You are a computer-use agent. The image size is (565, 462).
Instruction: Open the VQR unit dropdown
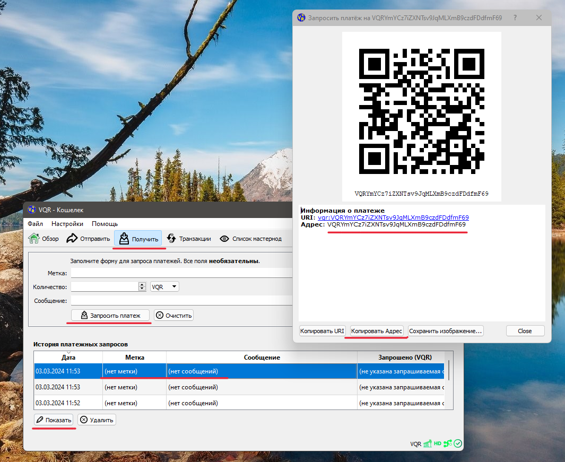(164, 287)
